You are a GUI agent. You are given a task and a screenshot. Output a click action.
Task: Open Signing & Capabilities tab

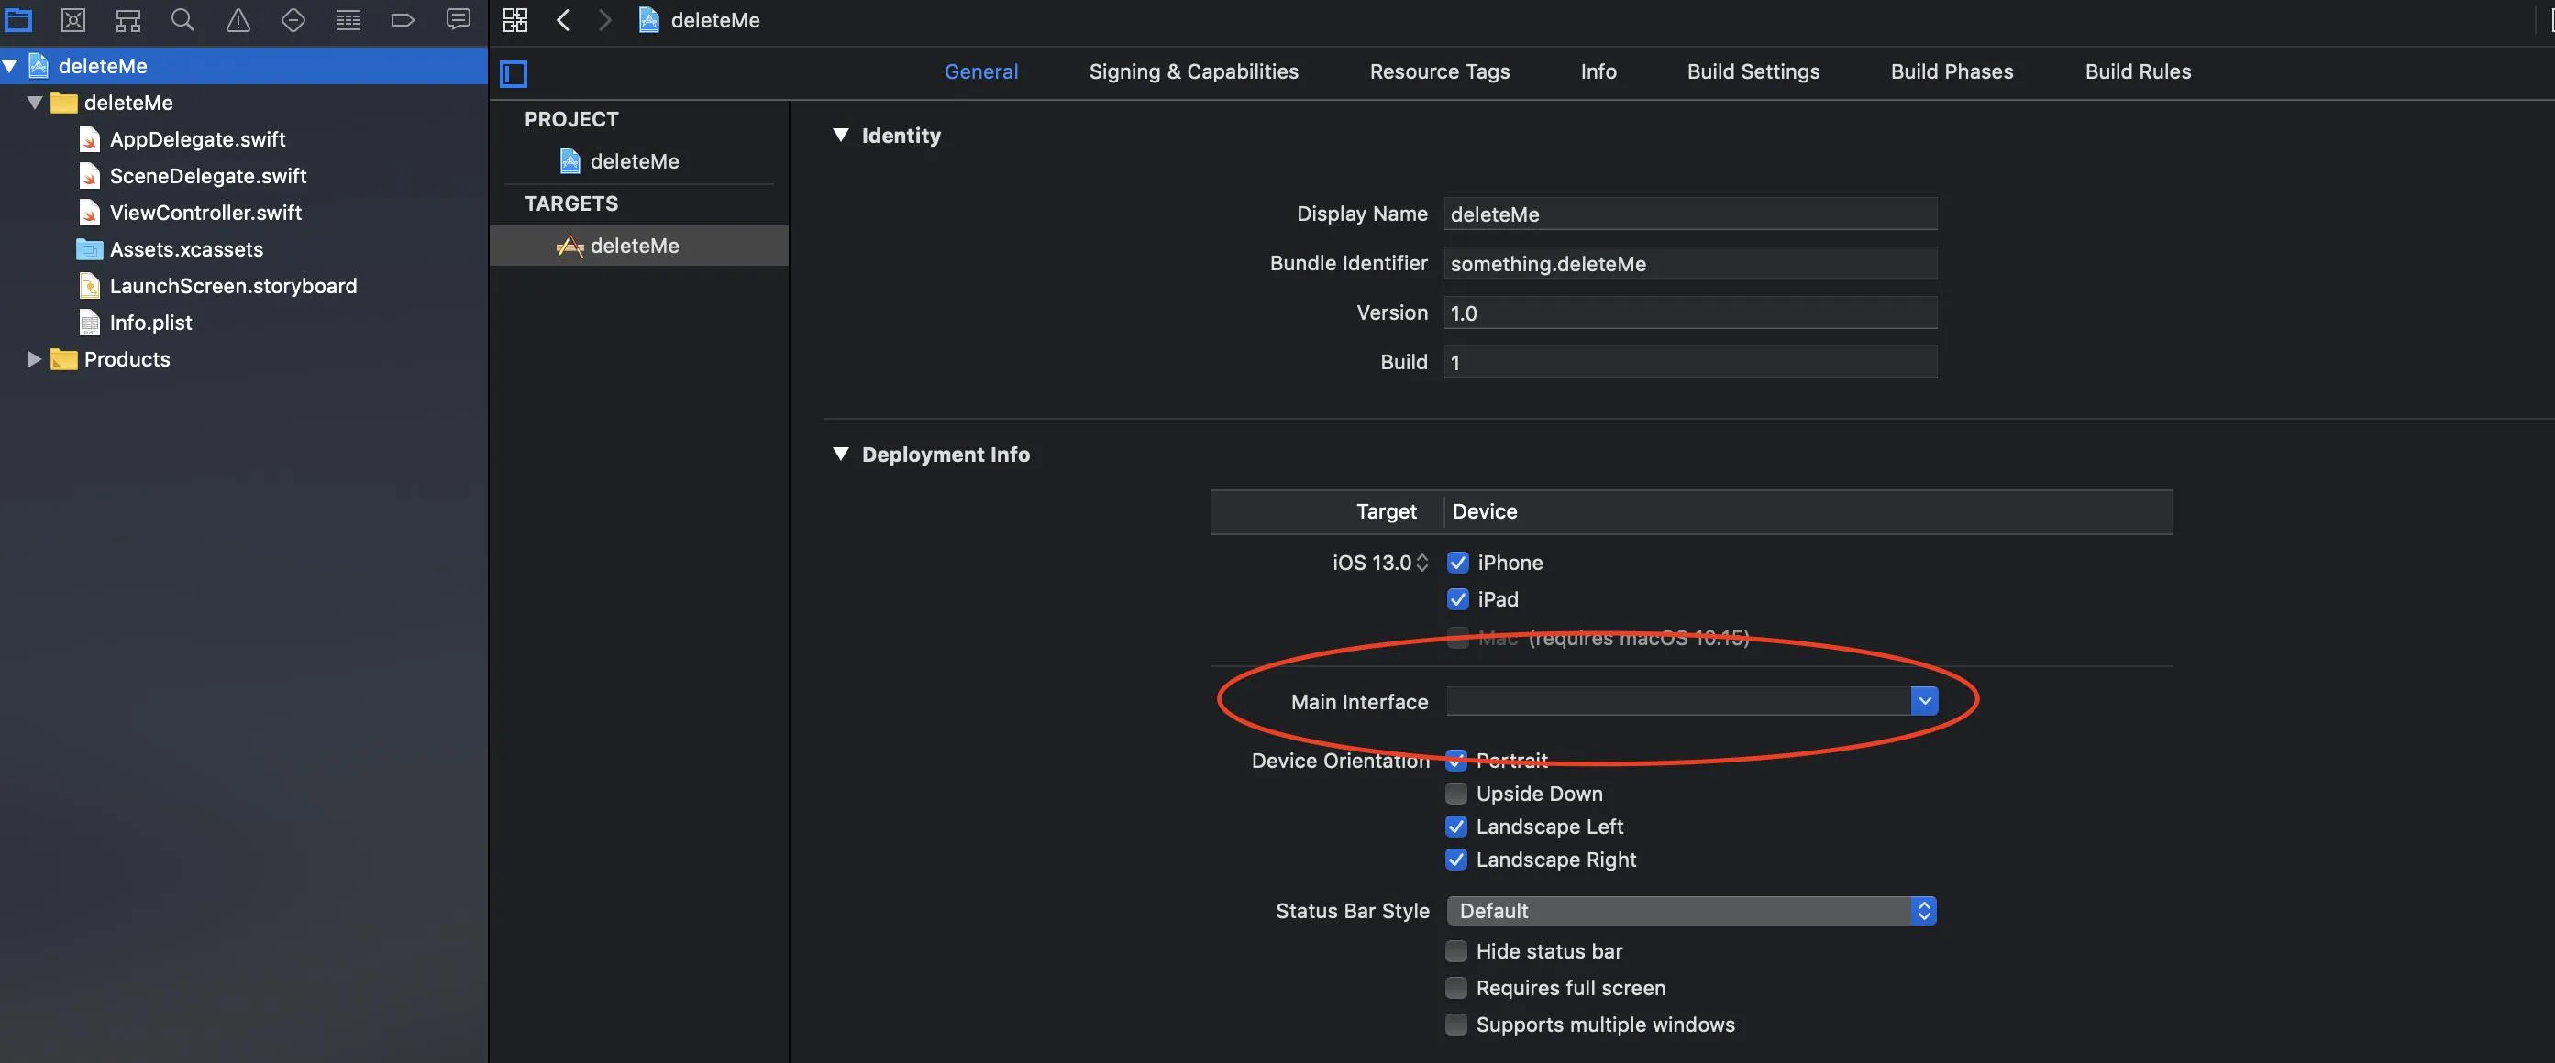[x=1193, y=71]
